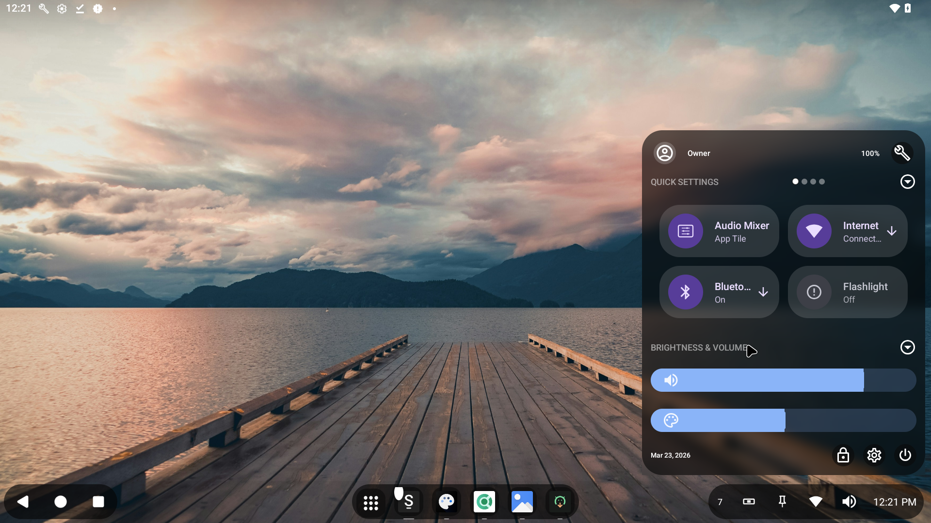Screen dimensions: 931x523
Task: Click the notification count in the system tray
Action: 720,502
